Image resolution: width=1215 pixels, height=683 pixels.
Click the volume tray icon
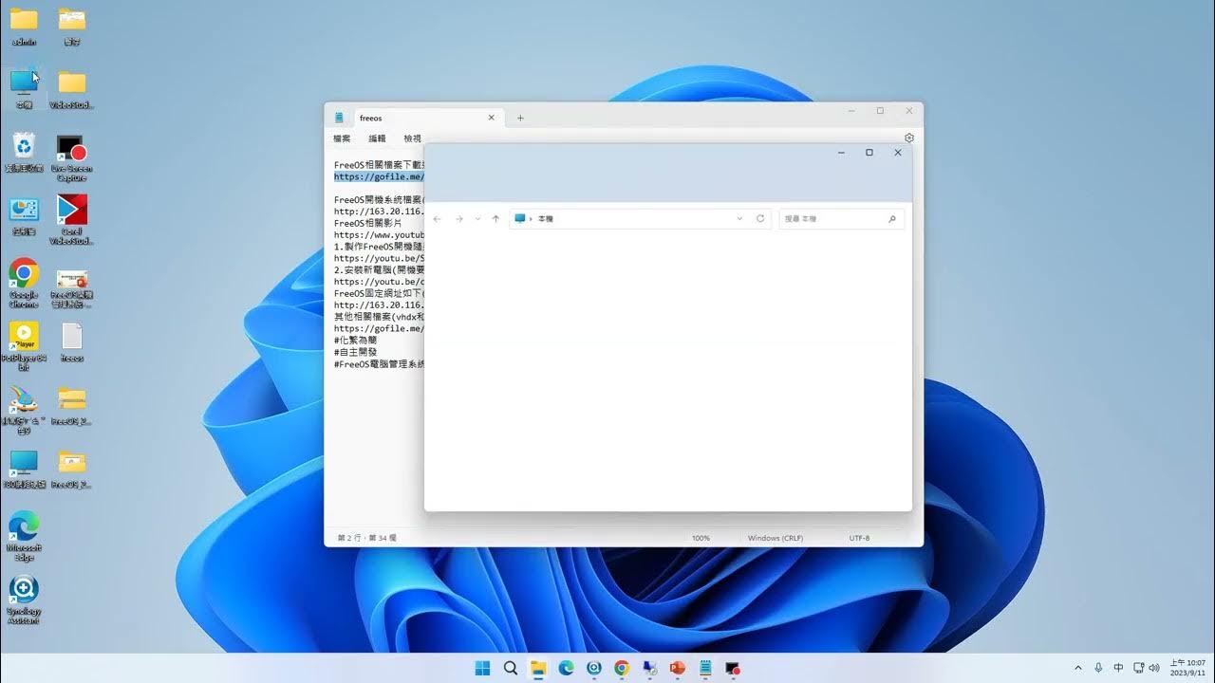pos(1154,668)
